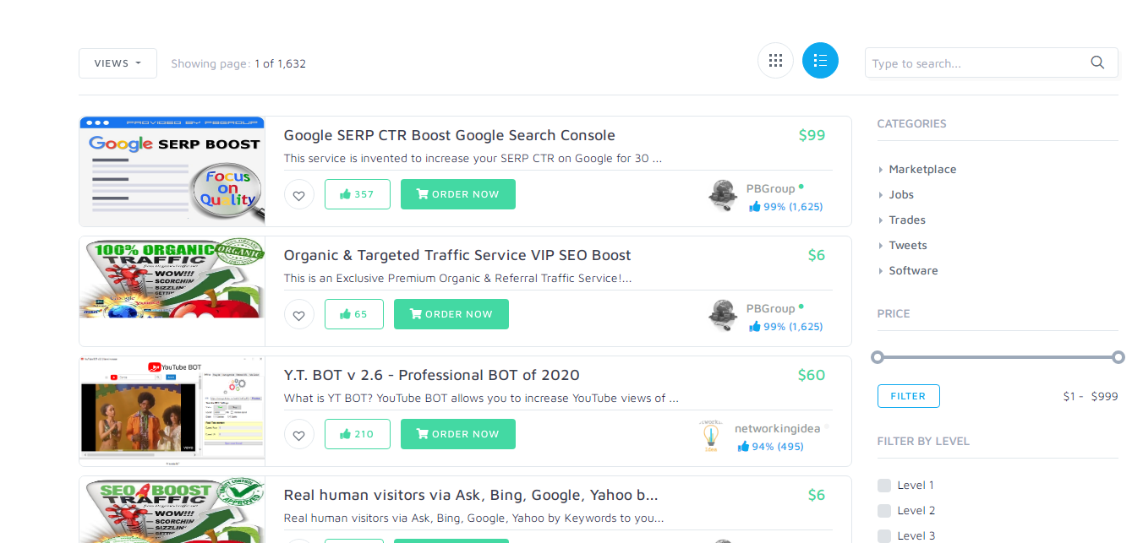Click the search magnifier icon

pyautogui.click(x=1097, y=62)
